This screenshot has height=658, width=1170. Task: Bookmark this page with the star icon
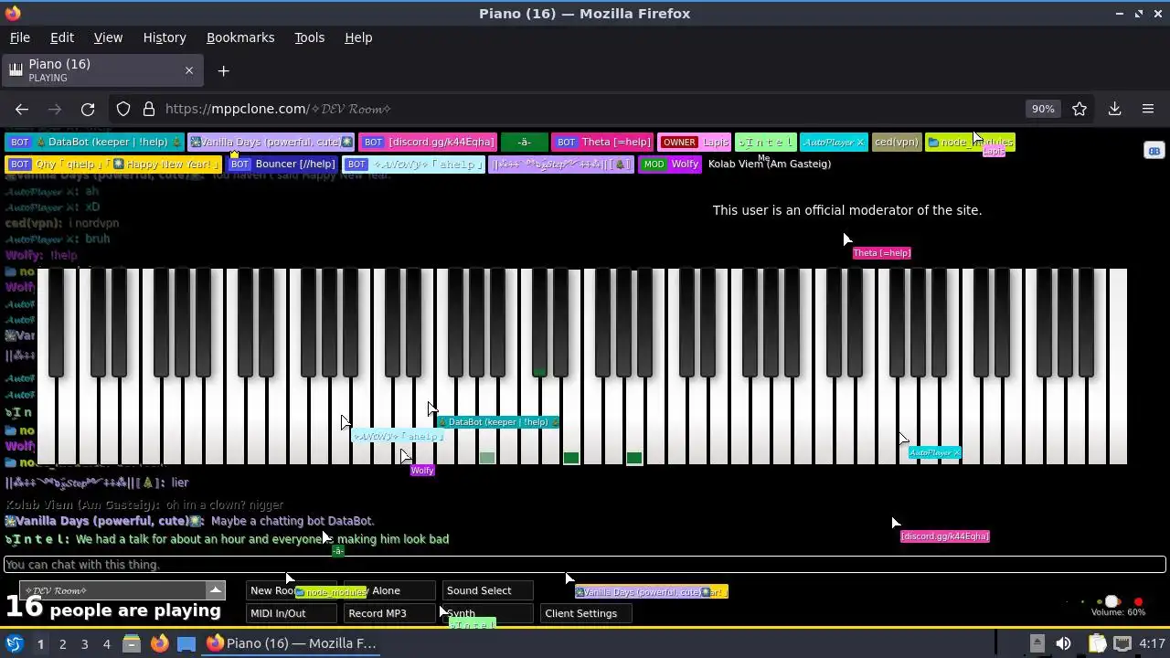(1080, 109)
